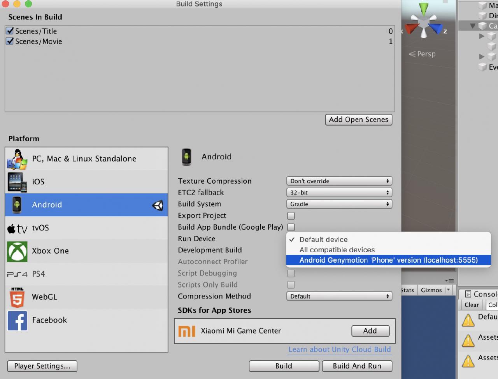Viewport: 498px width, 379px height.
Task: Expand first child under Ca in Hierarchy
Action: click(x=482, y=36)
